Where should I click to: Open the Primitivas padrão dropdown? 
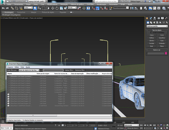[157, 26]
